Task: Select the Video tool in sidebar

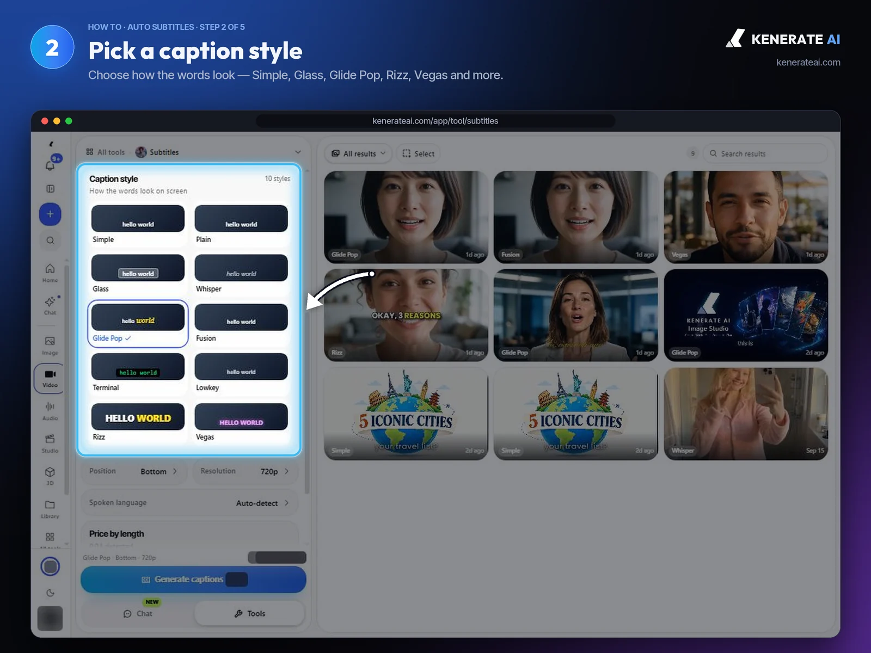Action: point(50,378)
